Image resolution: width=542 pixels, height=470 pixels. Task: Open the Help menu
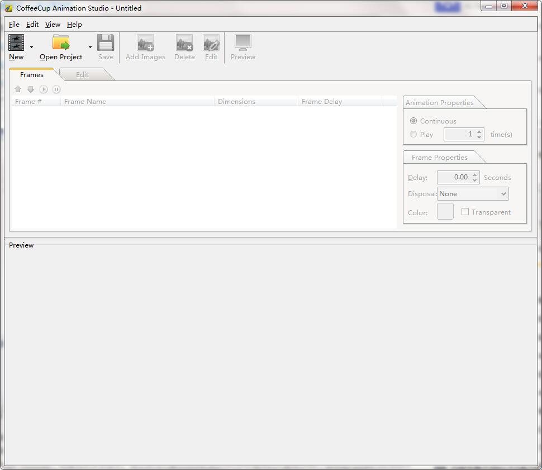tap(74, 24)
